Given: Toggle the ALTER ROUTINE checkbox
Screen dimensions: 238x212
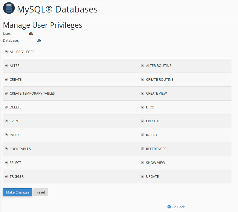Looking at the screenshot, I should pos(143,66).
